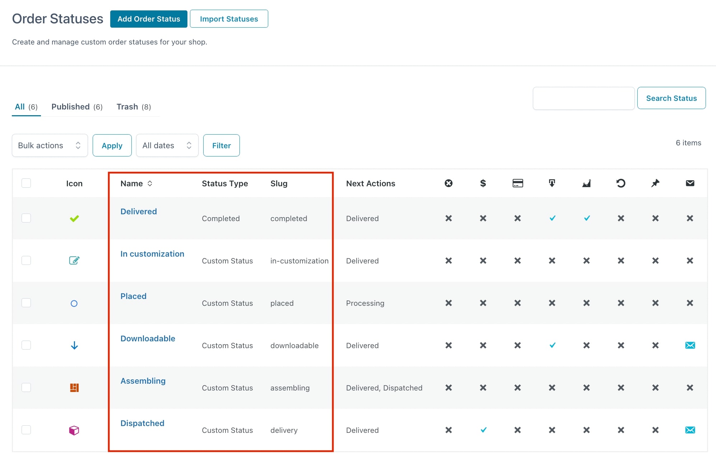
Task: Click the blue email icon in Downloadable row
Action: pyautogui.click(x=690, y=345)
